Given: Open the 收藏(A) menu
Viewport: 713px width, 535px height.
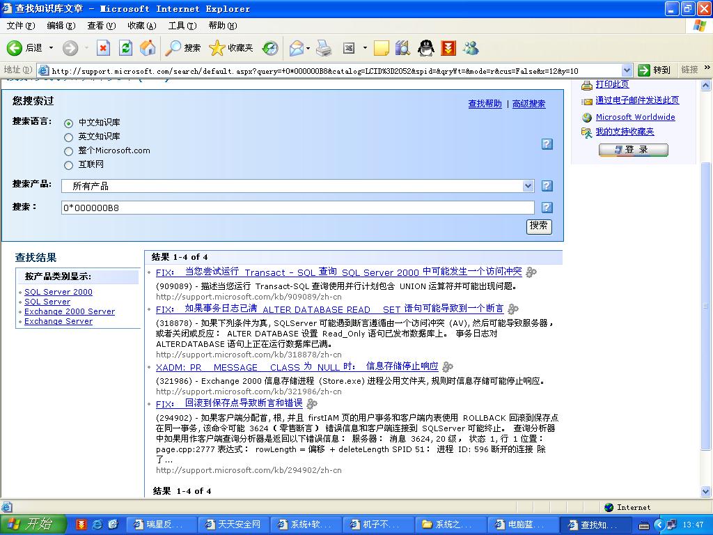Looking at the screenshot, I should tap(142, 26).
